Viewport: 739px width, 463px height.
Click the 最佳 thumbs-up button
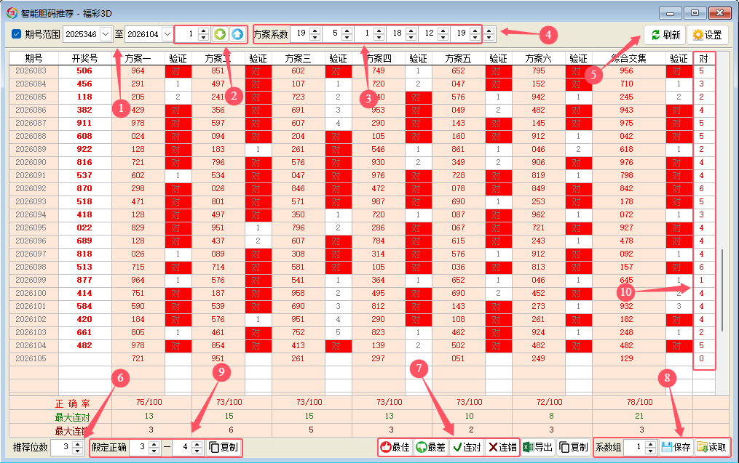point(395,448)
